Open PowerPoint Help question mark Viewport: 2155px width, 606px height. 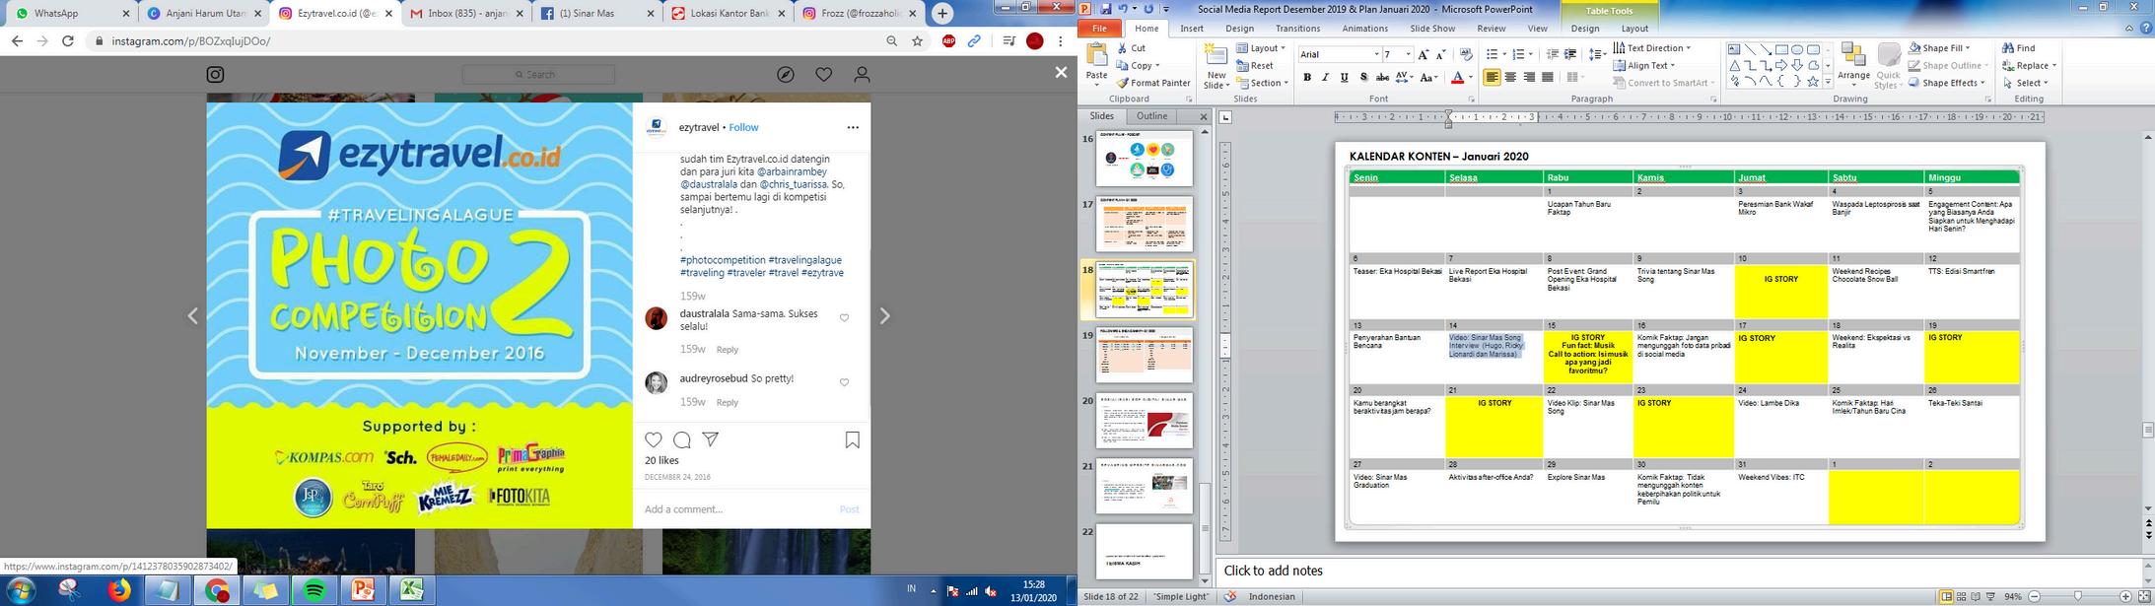(x=2146, y=29)
